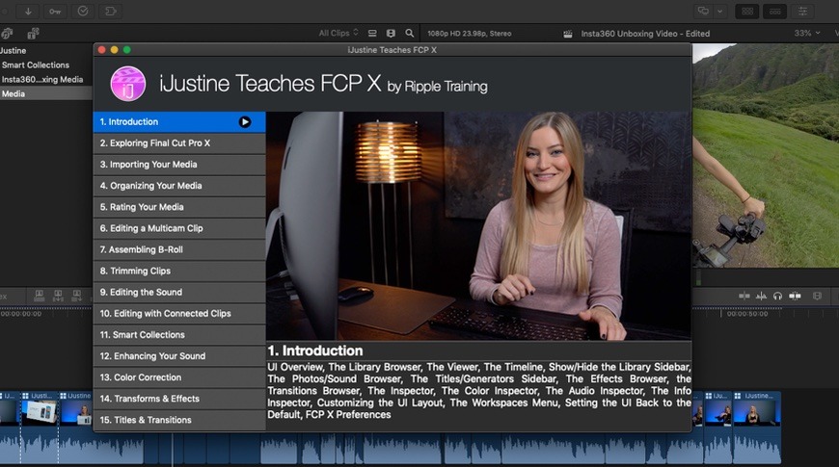The width and height of the screenshot is (839, 467).
Task: Toggle the solo headphones icon
Action: (777, 296)
